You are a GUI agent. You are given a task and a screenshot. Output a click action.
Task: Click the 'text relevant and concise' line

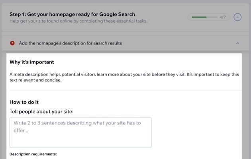pyautogui.click(x=35, y=80)
